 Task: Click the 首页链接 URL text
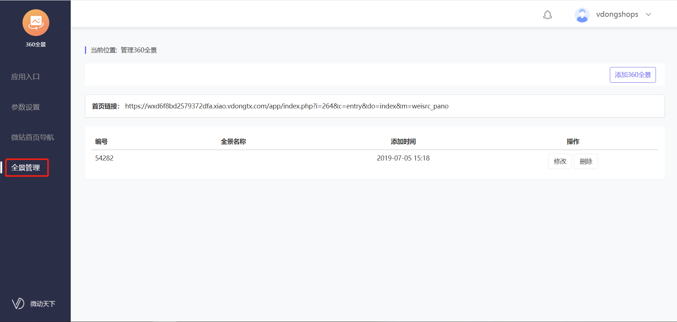coord(286,106)
